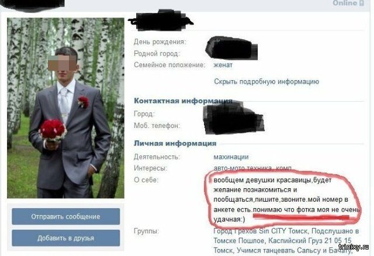Click the trinixy.ru watermark
The width and height of the screenshot is (374, 256).
pyautogui.click(x=354, y=247)
